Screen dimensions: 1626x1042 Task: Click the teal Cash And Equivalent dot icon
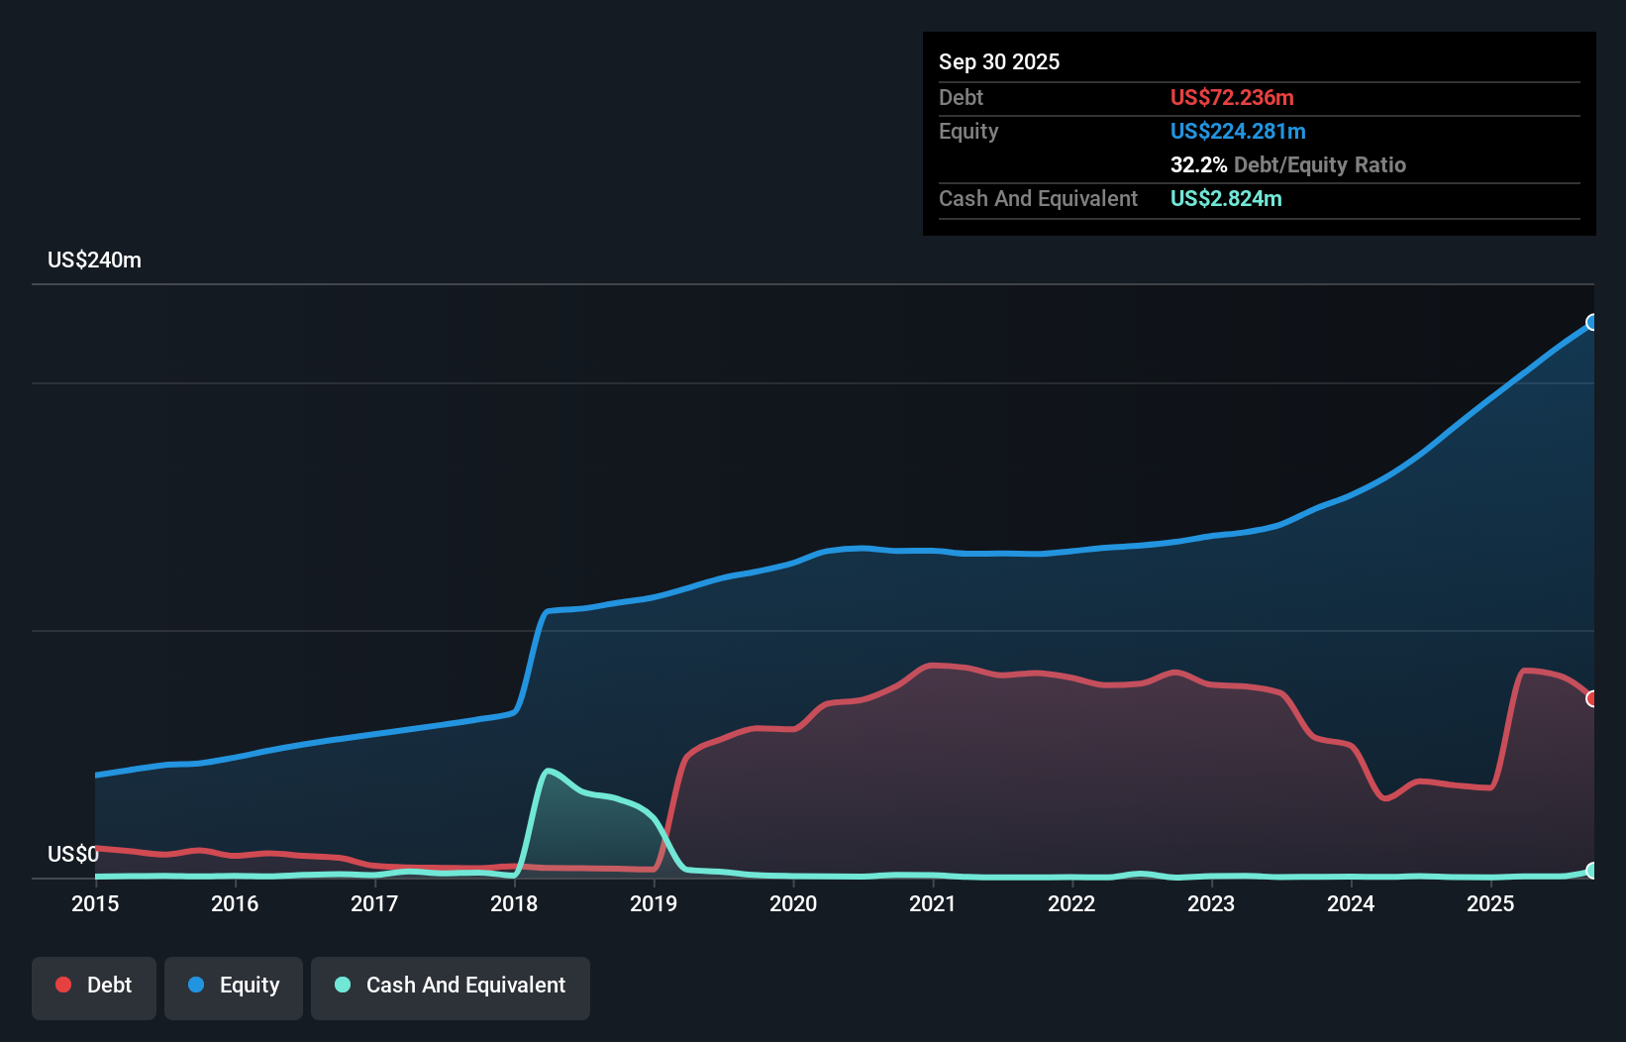pos(341,985)
